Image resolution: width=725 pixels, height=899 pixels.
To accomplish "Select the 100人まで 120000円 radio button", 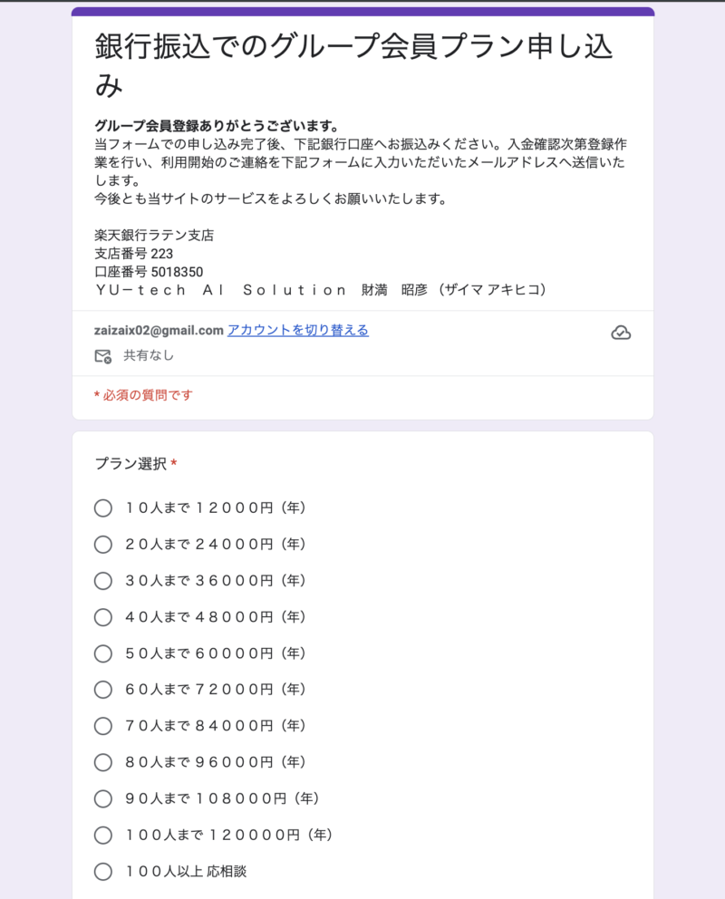I will click(x=103, y=835).
